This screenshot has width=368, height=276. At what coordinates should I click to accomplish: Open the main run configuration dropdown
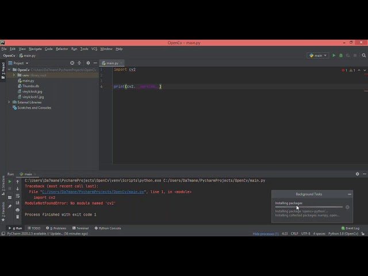tap(318, 56)
